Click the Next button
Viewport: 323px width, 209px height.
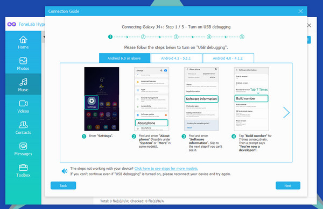coord(288,185)
